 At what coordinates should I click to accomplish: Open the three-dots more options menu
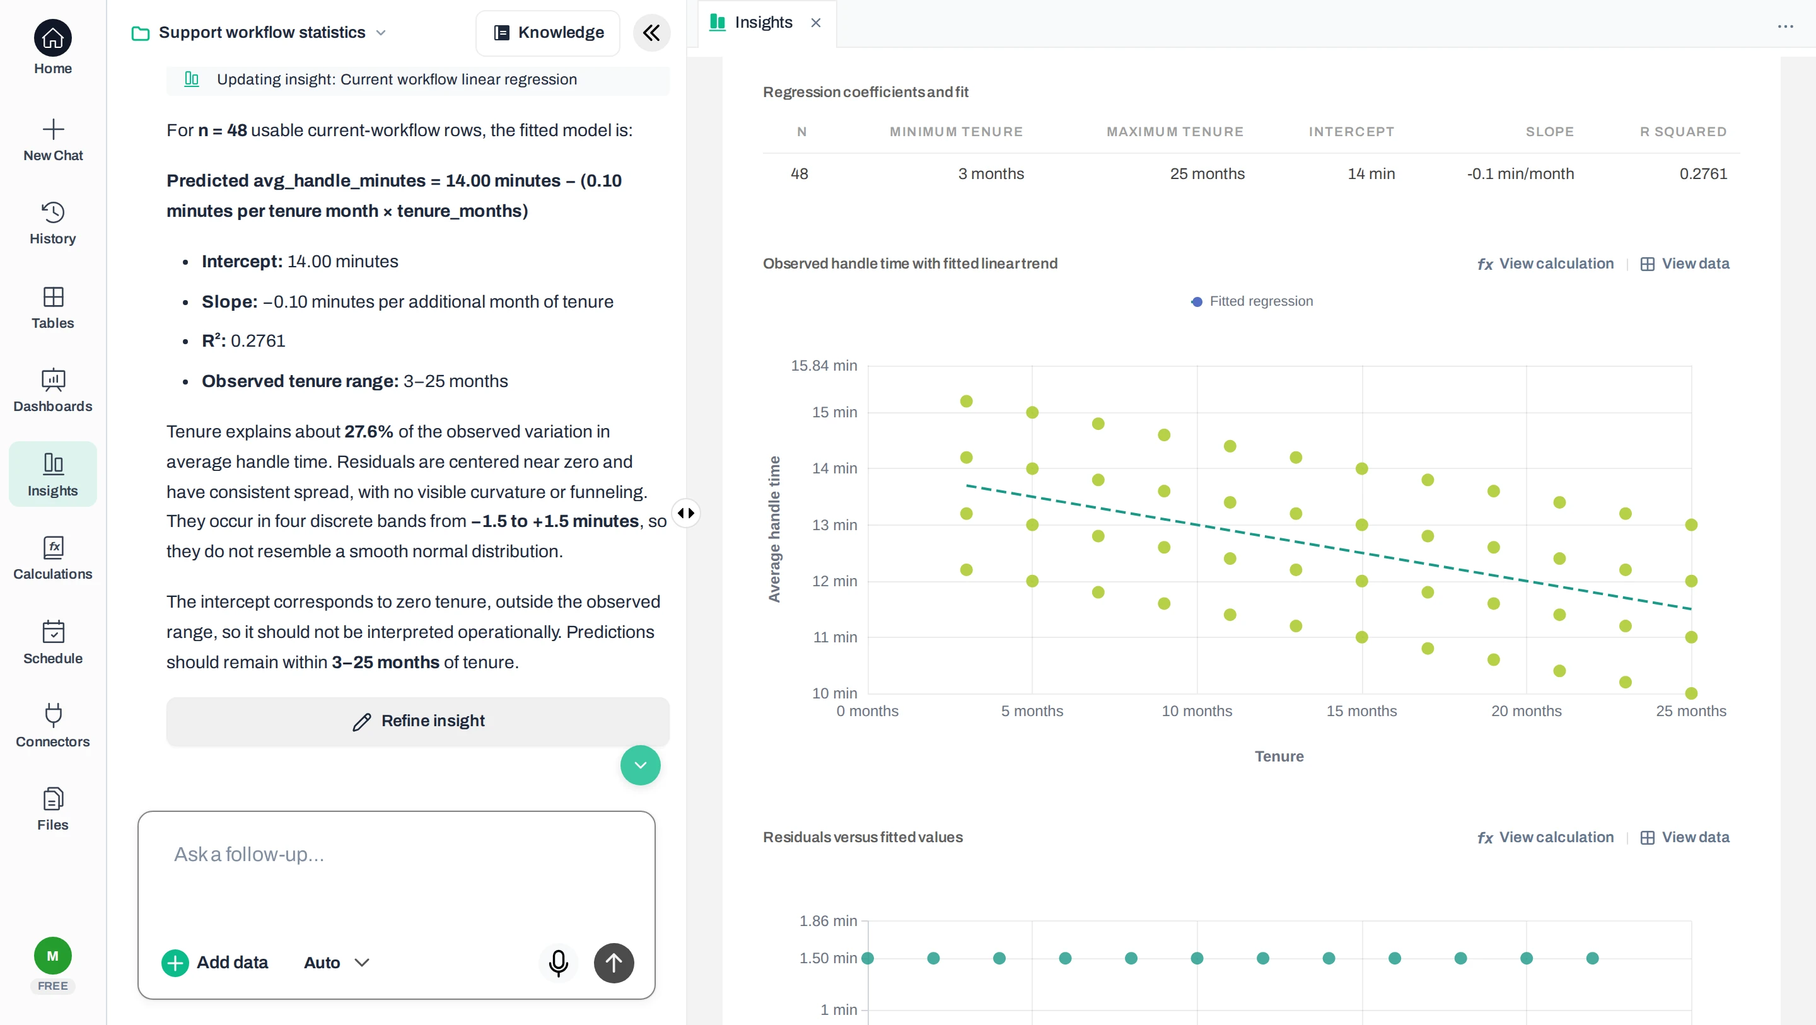tap(1785, 26)
